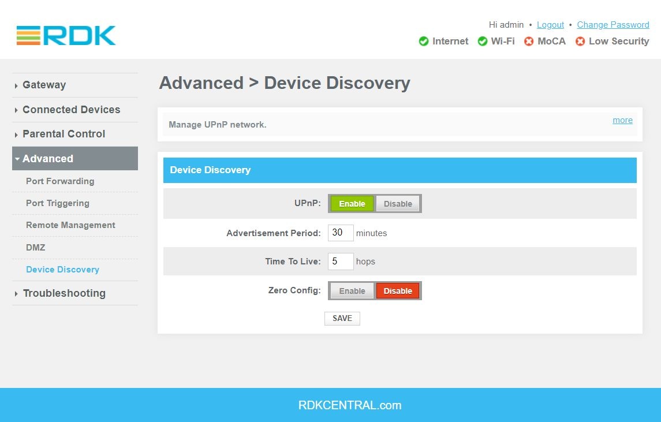Disable UPnP
Screen dimensions: 661x422
[398, 204]
